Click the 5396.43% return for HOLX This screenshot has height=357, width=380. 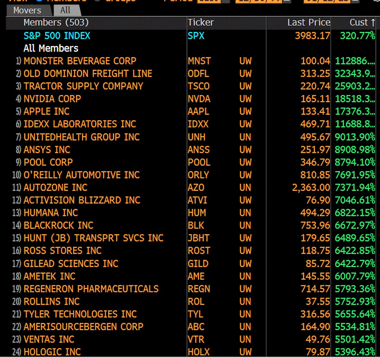pos(355,352)
